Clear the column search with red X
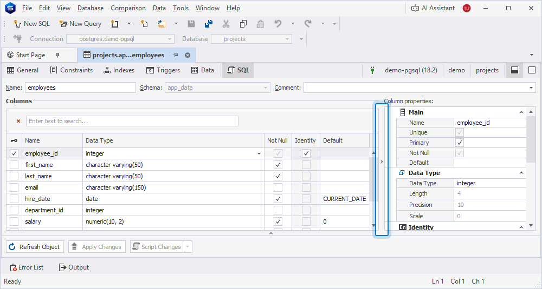 coord(18,121)
